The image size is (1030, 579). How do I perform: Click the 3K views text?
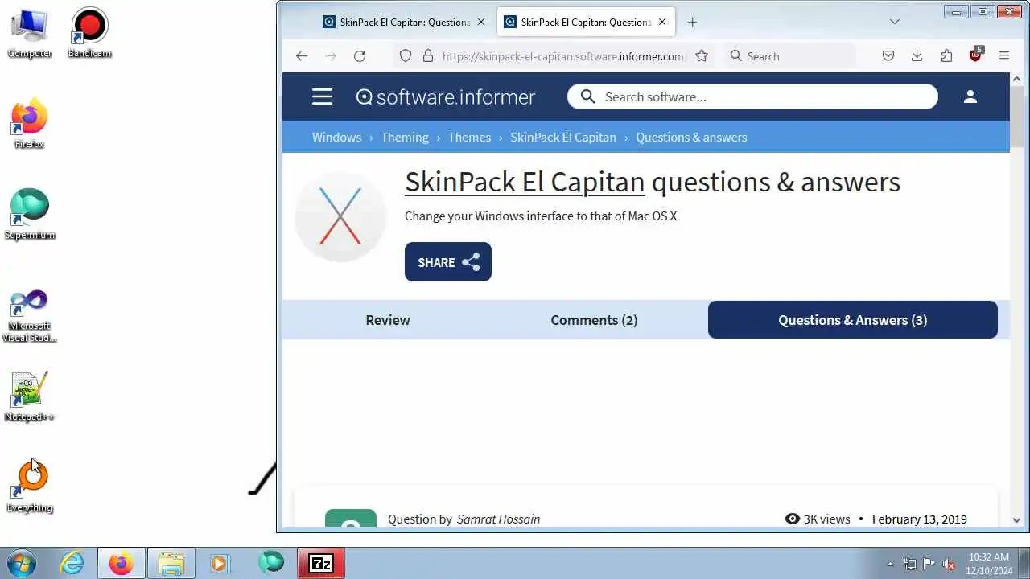coord(826,519)
